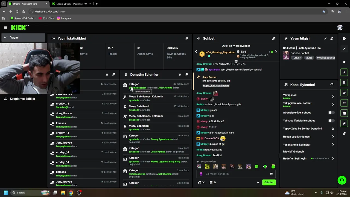Open the kick.com/lostars link in chat
This screenshot has width=350, height=197.
click(216, 86)
